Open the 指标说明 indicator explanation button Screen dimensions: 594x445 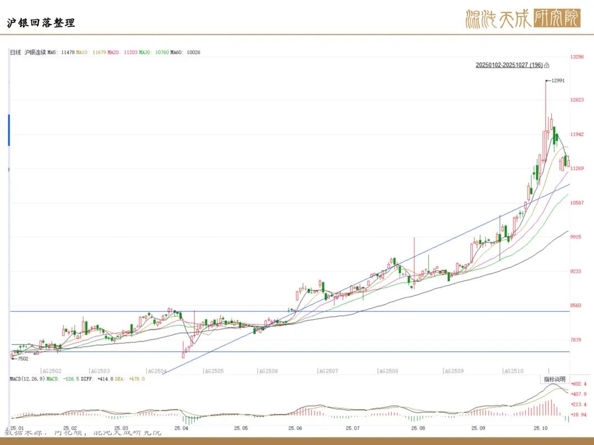(554, 379)
